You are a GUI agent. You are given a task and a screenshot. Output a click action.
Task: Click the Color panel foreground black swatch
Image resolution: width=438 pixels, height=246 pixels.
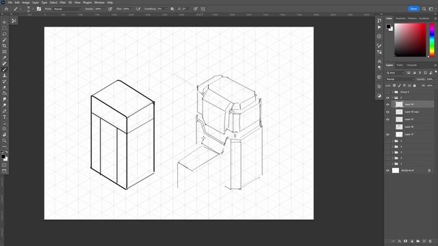[388, 27]
